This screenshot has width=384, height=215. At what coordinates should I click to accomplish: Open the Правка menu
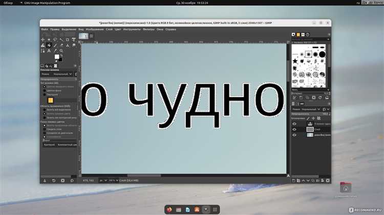pyautogui.click(x=55, y=29)
